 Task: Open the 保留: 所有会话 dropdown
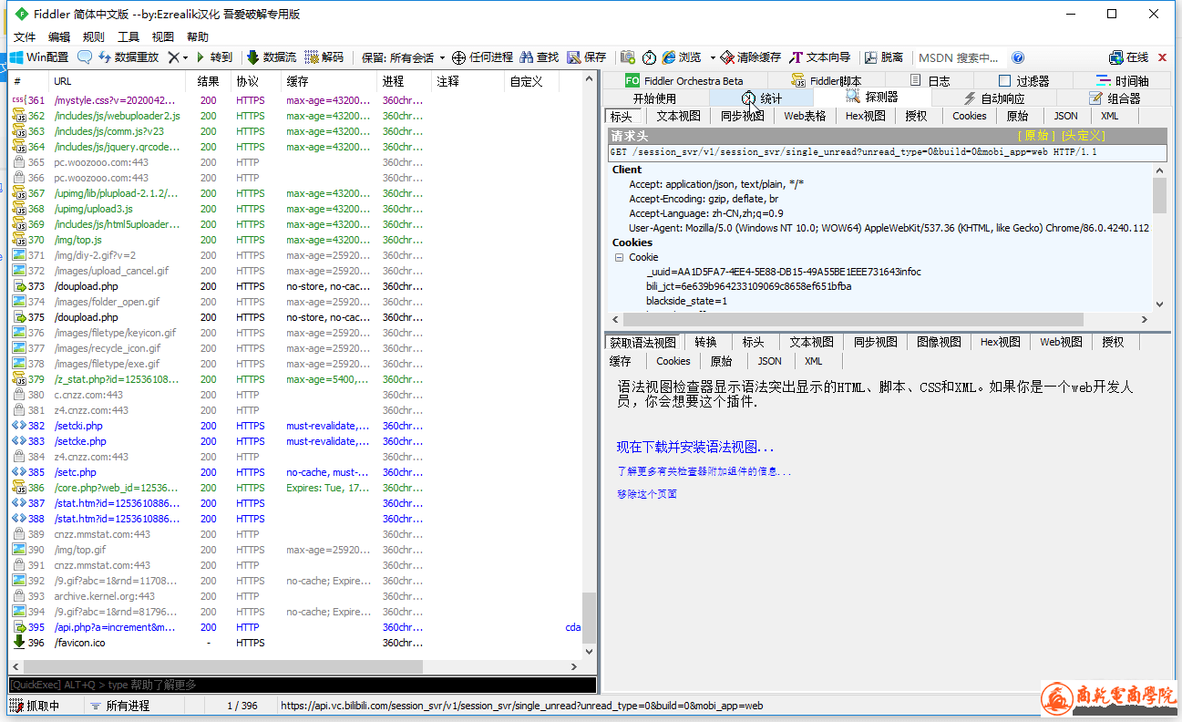(404, 57)
